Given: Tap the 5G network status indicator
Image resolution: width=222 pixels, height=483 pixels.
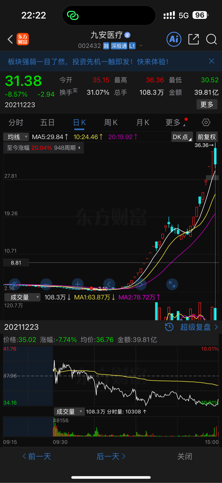Looking at the screenshot, I should pos(184,15).
